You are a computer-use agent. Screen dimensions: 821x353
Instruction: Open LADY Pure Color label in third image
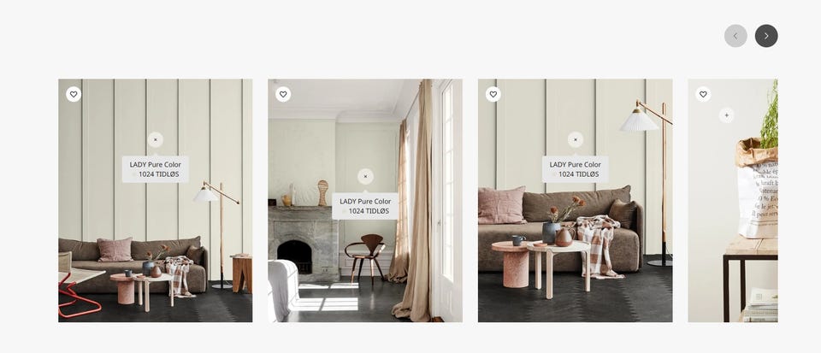pyautogui.click(x=575, y=164)
